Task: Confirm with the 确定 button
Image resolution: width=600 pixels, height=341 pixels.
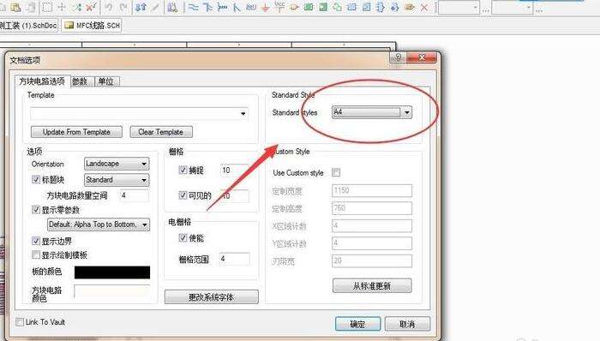Action: coord(357,324)
